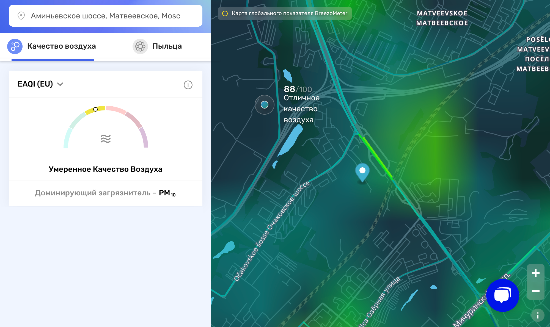Zoom in the map with plus button

tap(535, 273)
